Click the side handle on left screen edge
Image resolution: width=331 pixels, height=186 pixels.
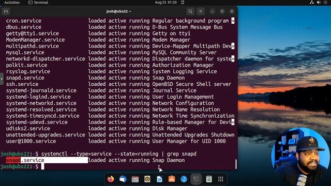pos(2,79)
